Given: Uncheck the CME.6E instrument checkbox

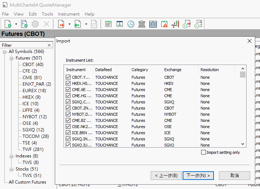Looking at the screenshot, I should [68, 90].
